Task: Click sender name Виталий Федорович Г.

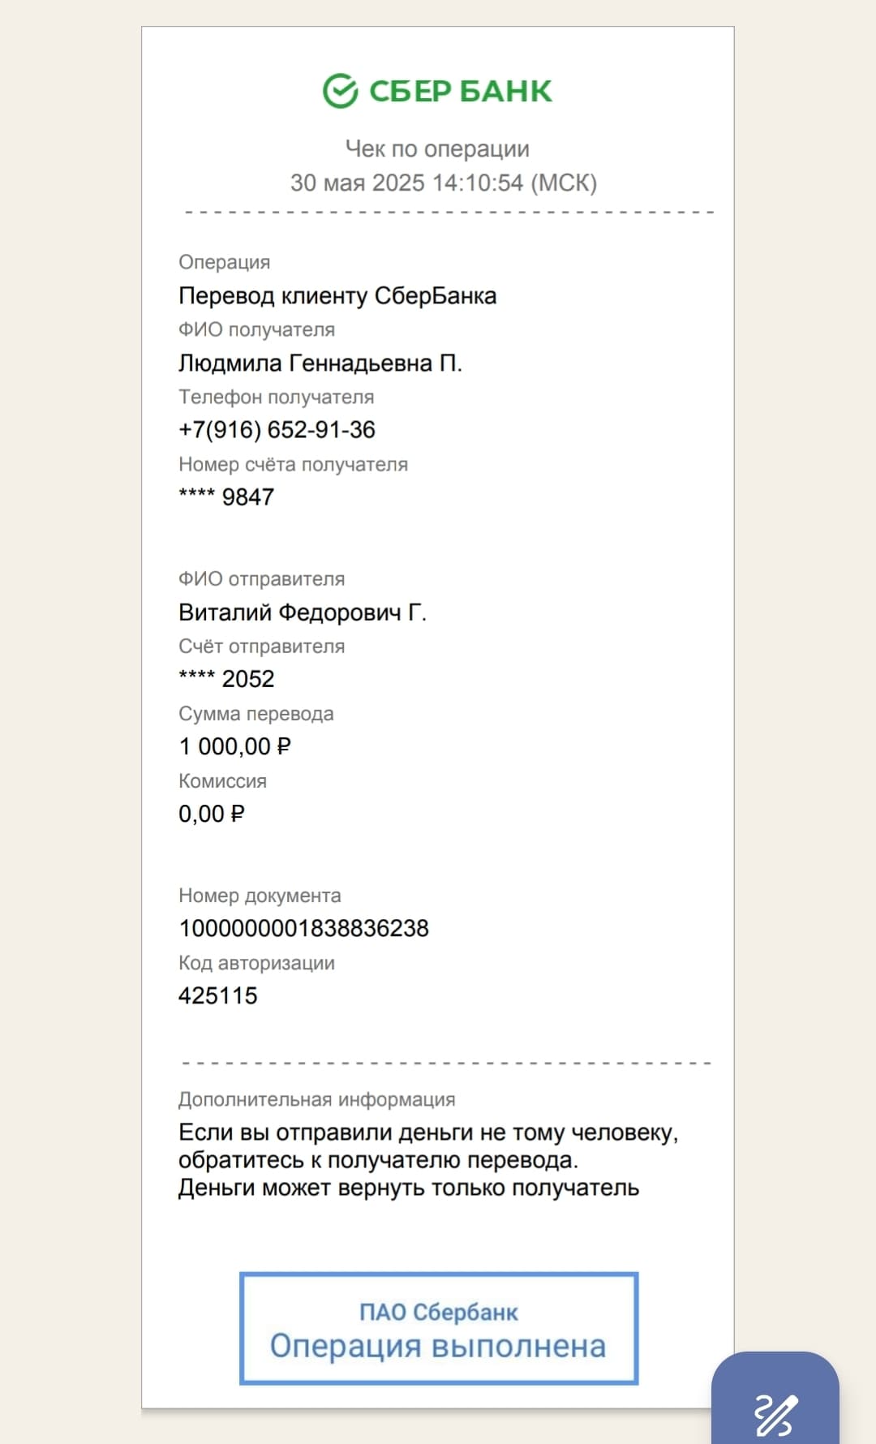Action: point(303,612)
